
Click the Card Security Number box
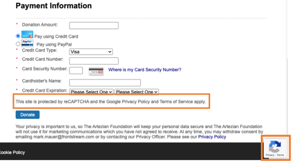tap(76, 71)
